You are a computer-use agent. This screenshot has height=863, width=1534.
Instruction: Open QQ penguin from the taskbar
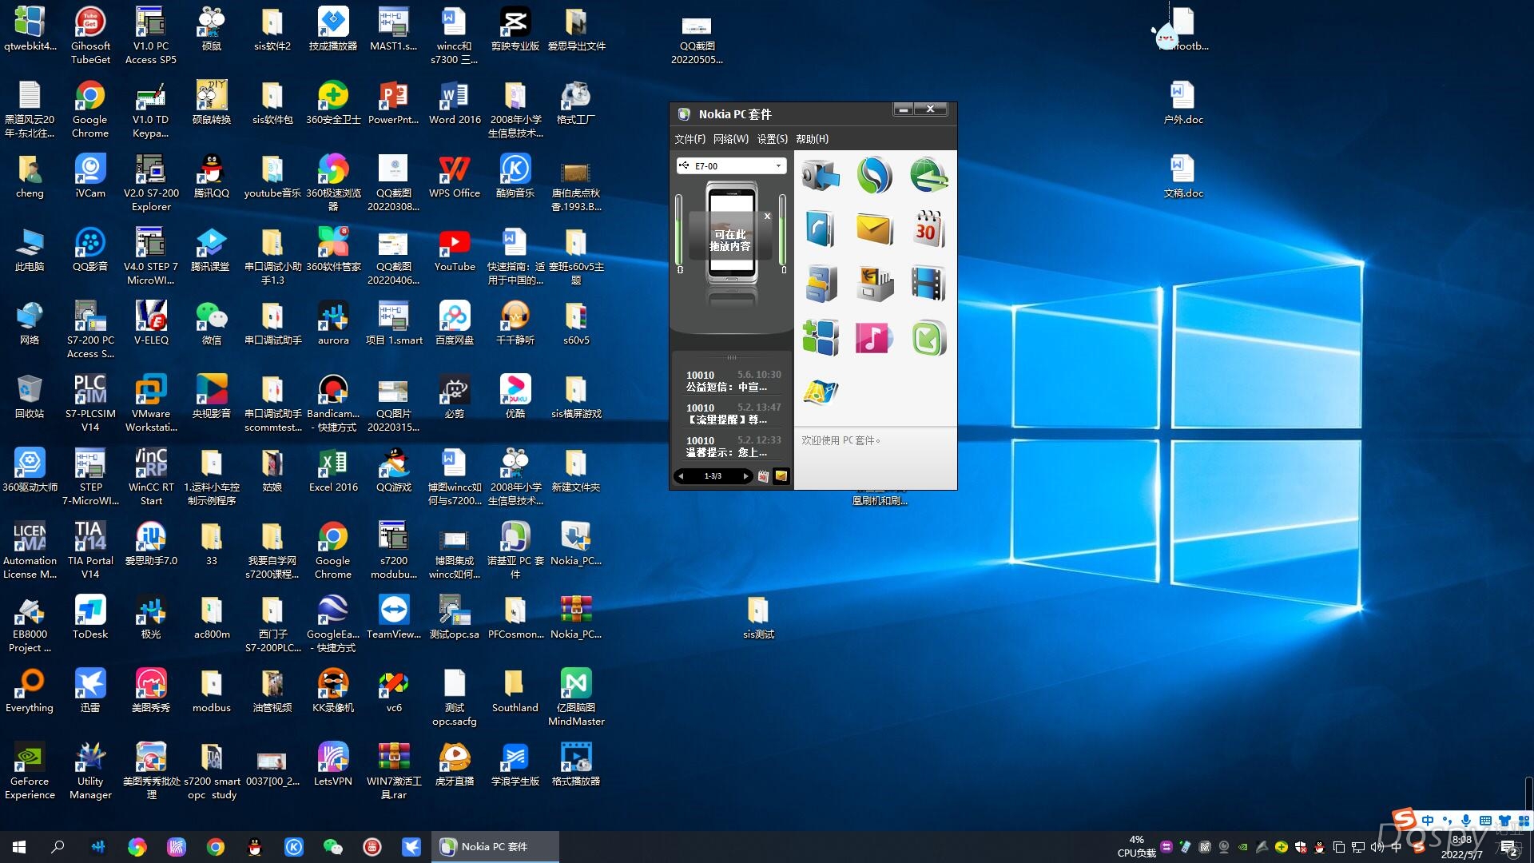pos(255,846)
